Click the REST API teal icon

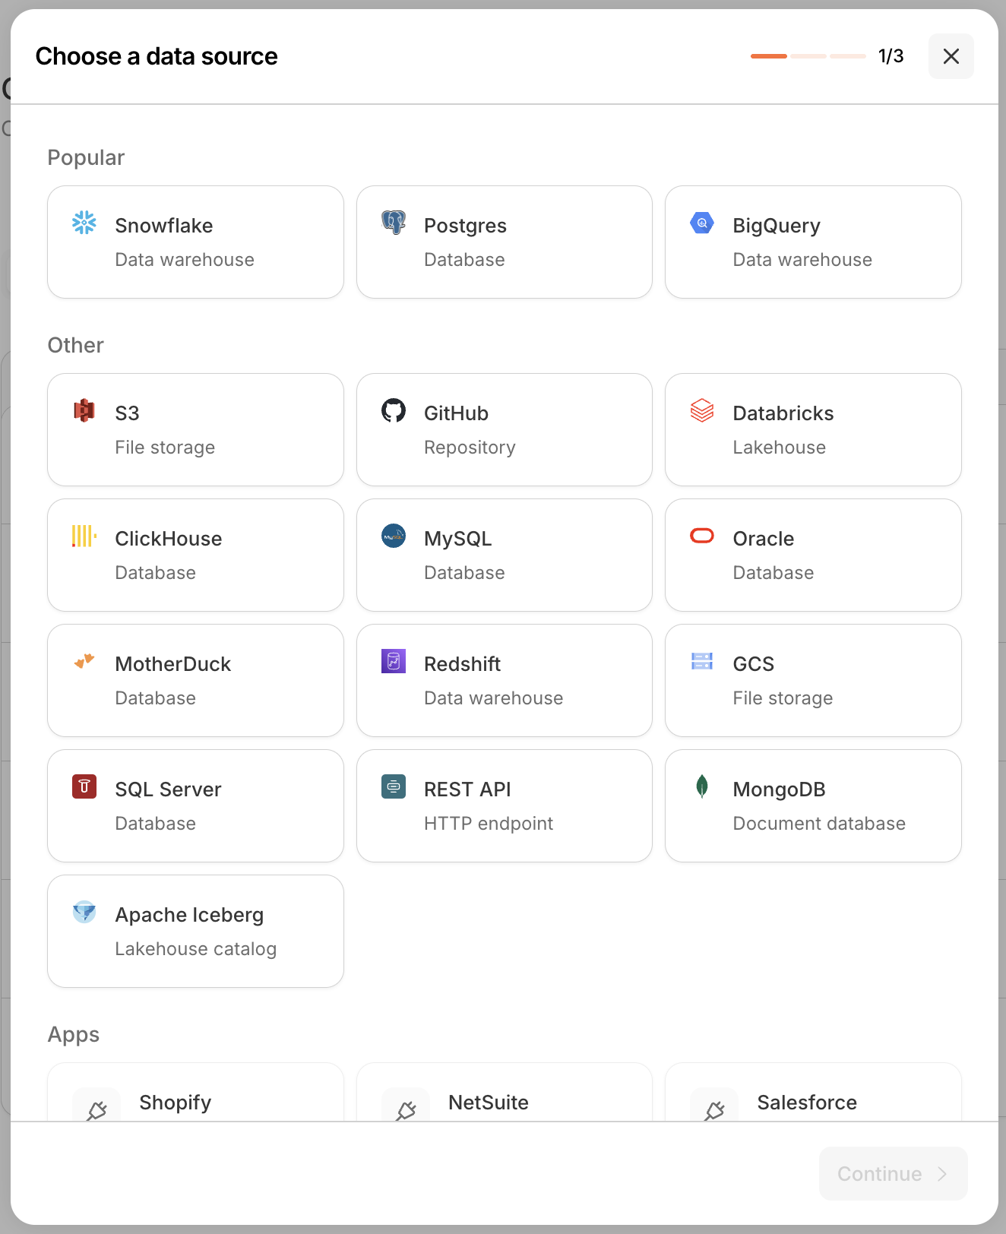[394, 786]
